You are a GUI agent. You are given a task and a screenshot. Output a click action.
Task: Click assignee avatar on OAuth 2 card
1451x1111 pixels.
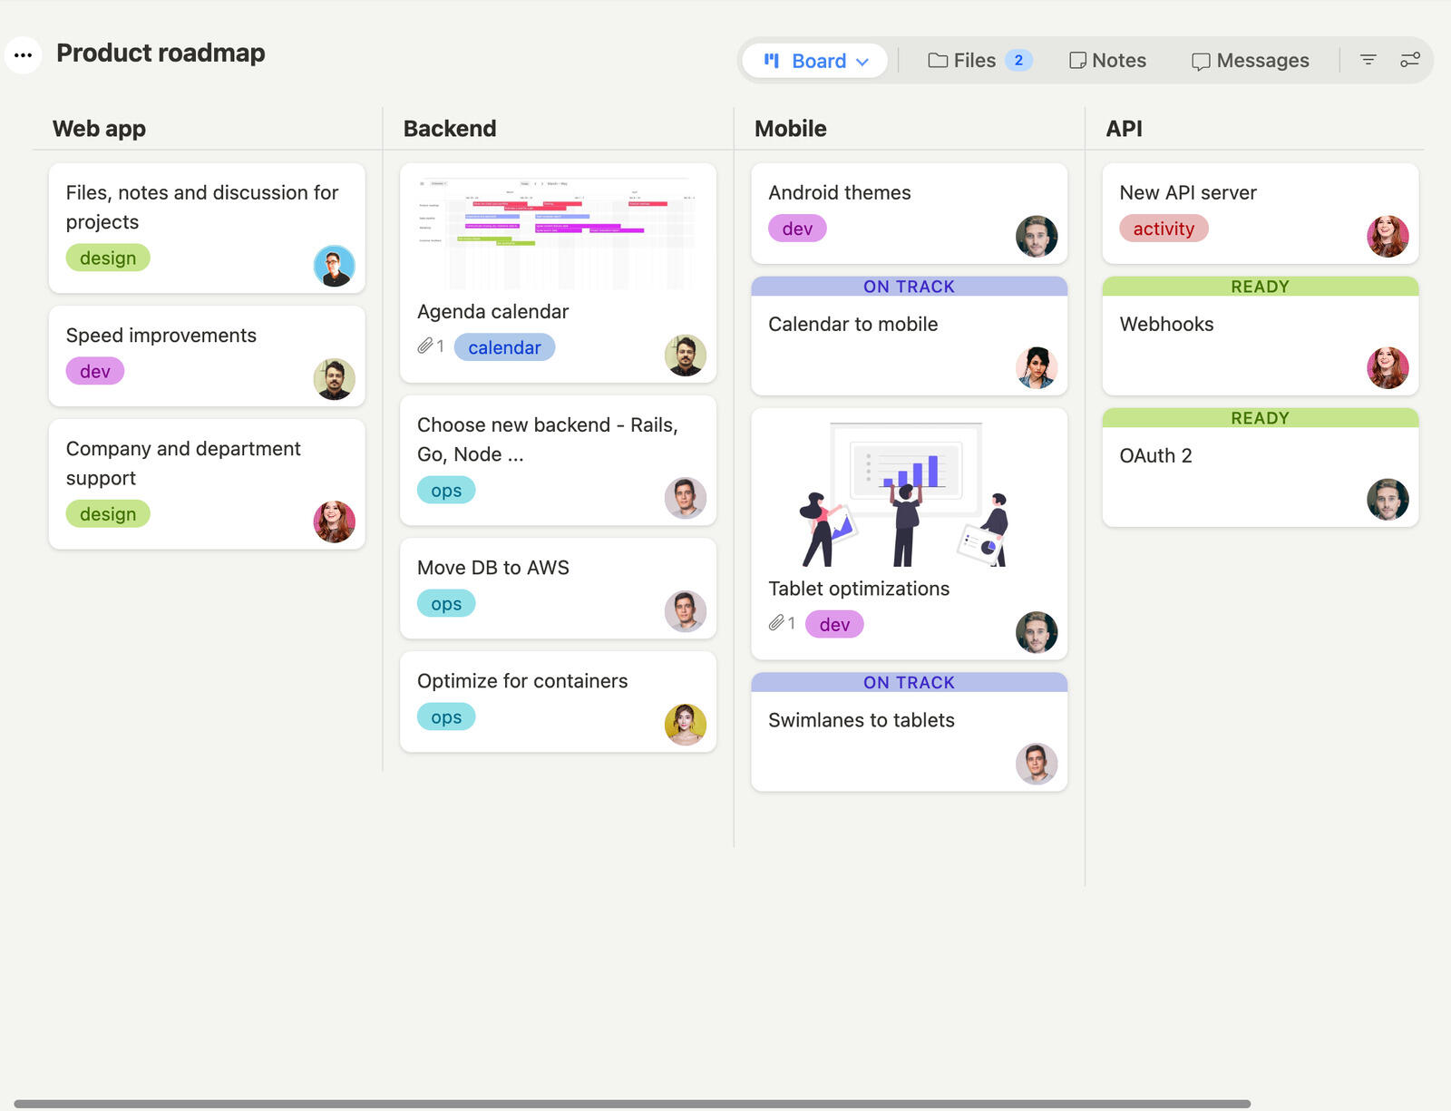1388,499
